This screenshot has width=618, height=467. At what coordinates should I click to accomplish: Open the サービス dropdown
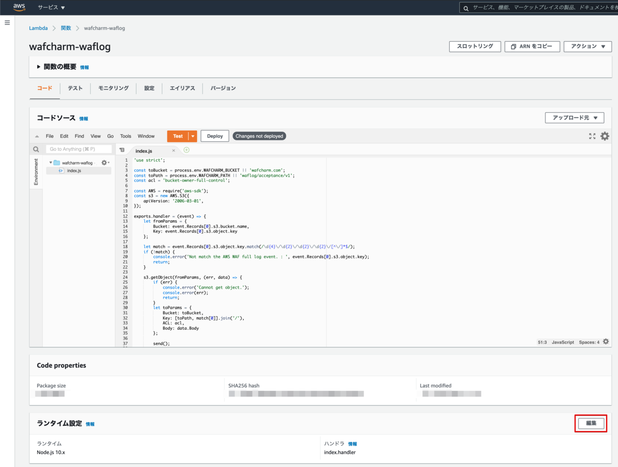(51, 8)
